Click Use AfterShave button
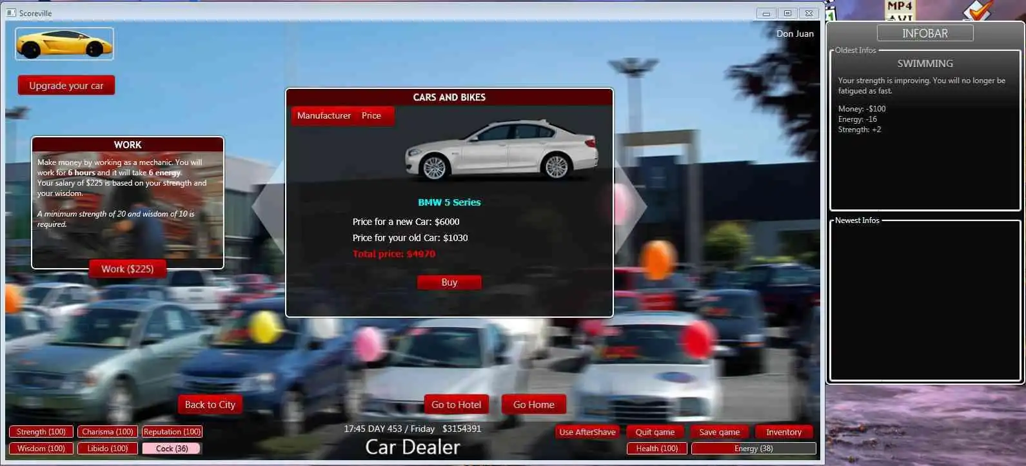 click(587, 432)
